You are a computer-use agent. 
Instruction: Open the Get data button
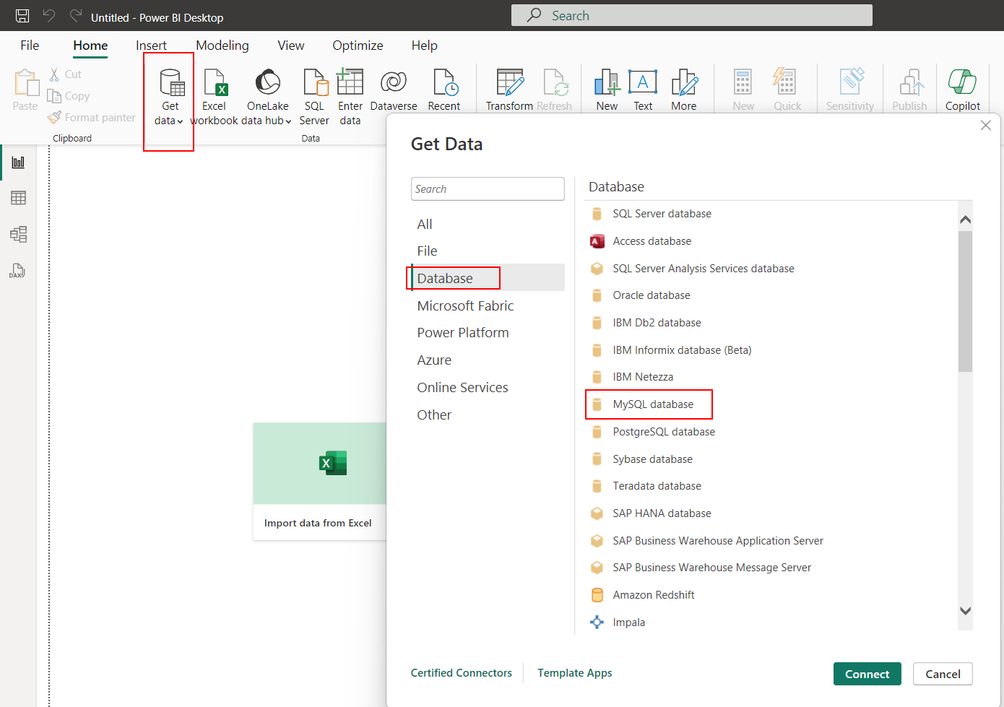click(170, 97)
